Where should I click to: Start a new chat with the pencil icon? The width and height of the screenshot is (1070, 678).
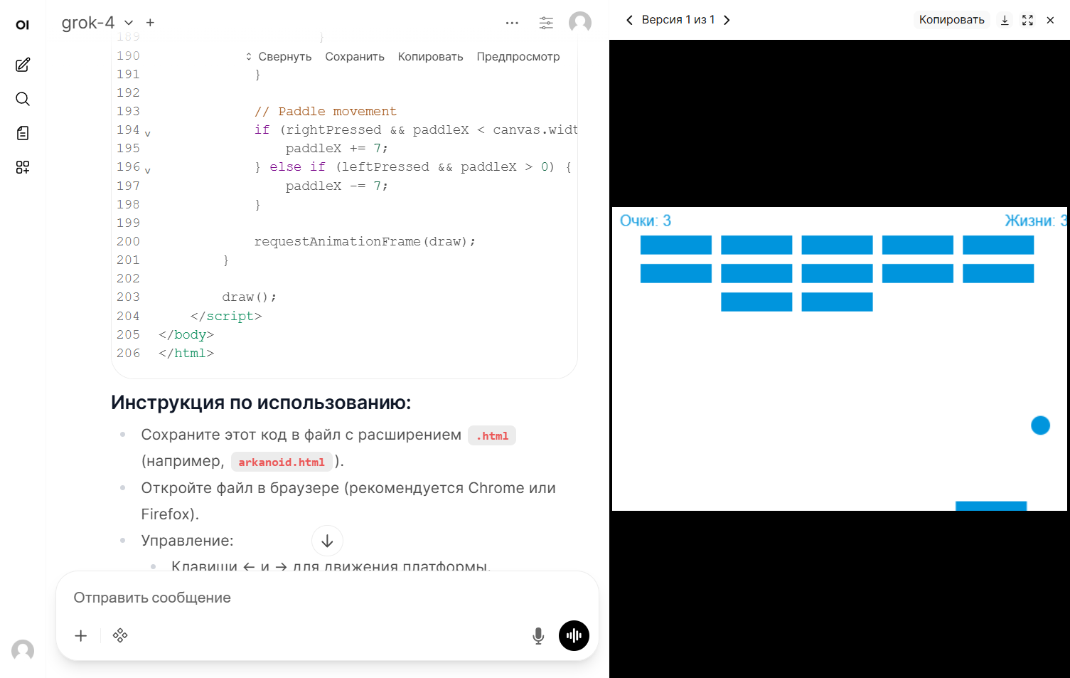[x=22, y=65]
